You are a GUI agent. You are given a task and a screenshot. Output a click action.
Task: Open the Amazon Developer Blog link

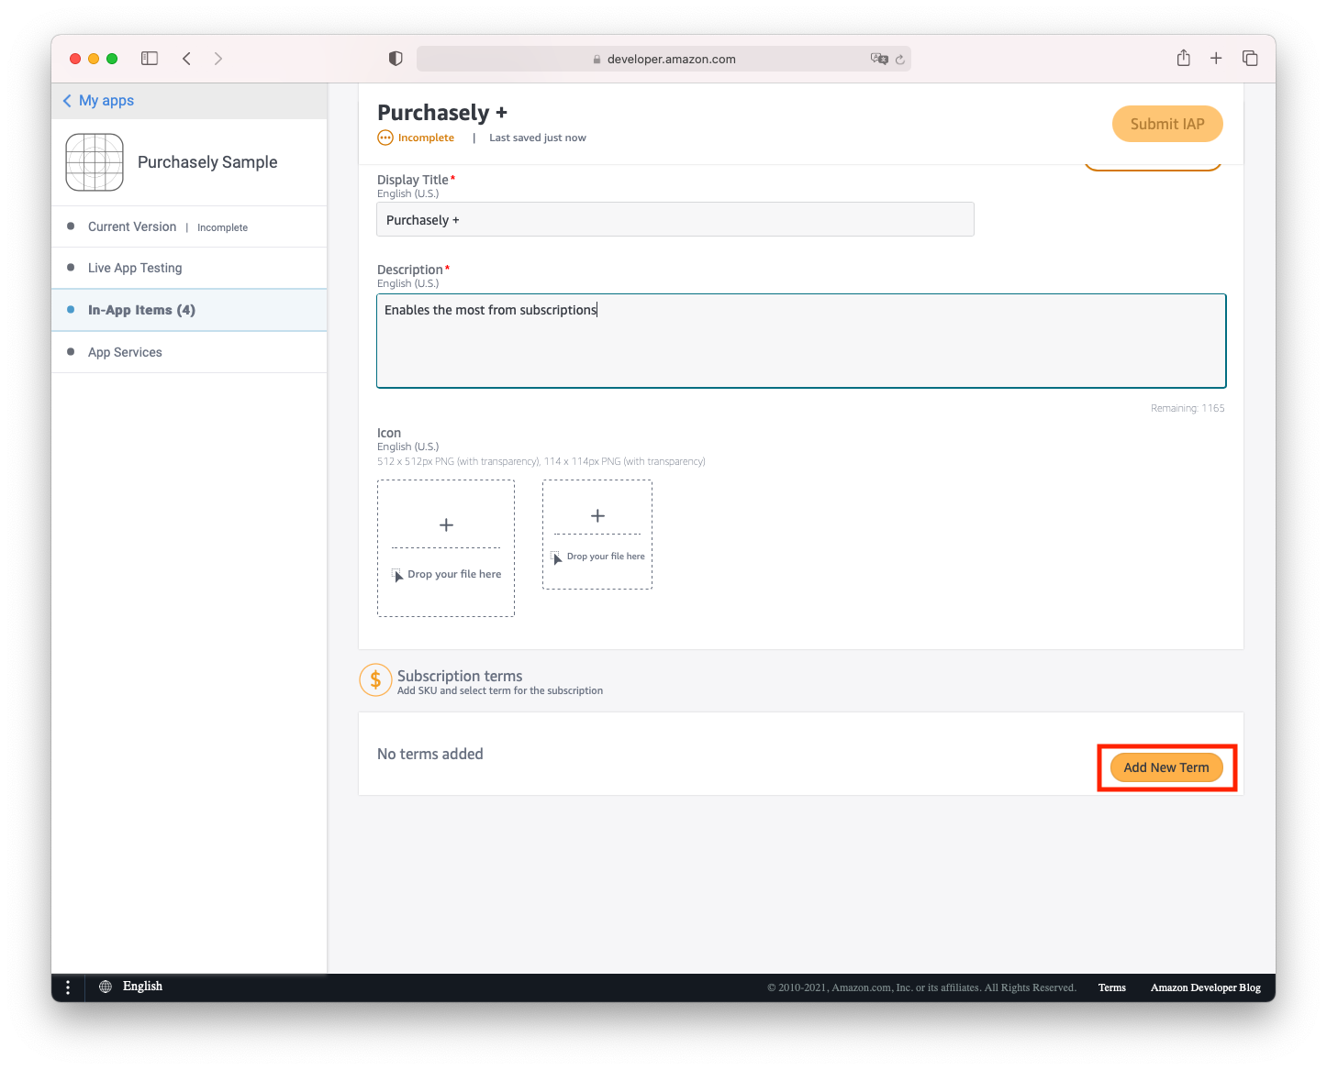[x=1206, y=987]
